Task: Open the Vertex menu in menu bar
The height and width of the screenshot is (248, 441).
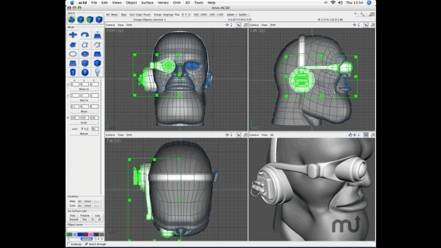Action: [163, 3]
